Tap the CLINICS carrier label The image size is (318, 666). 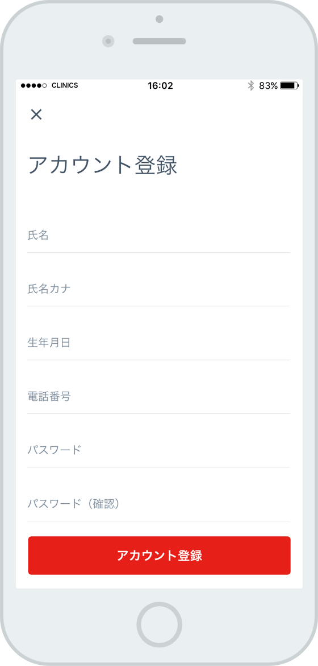coord(64,85)
